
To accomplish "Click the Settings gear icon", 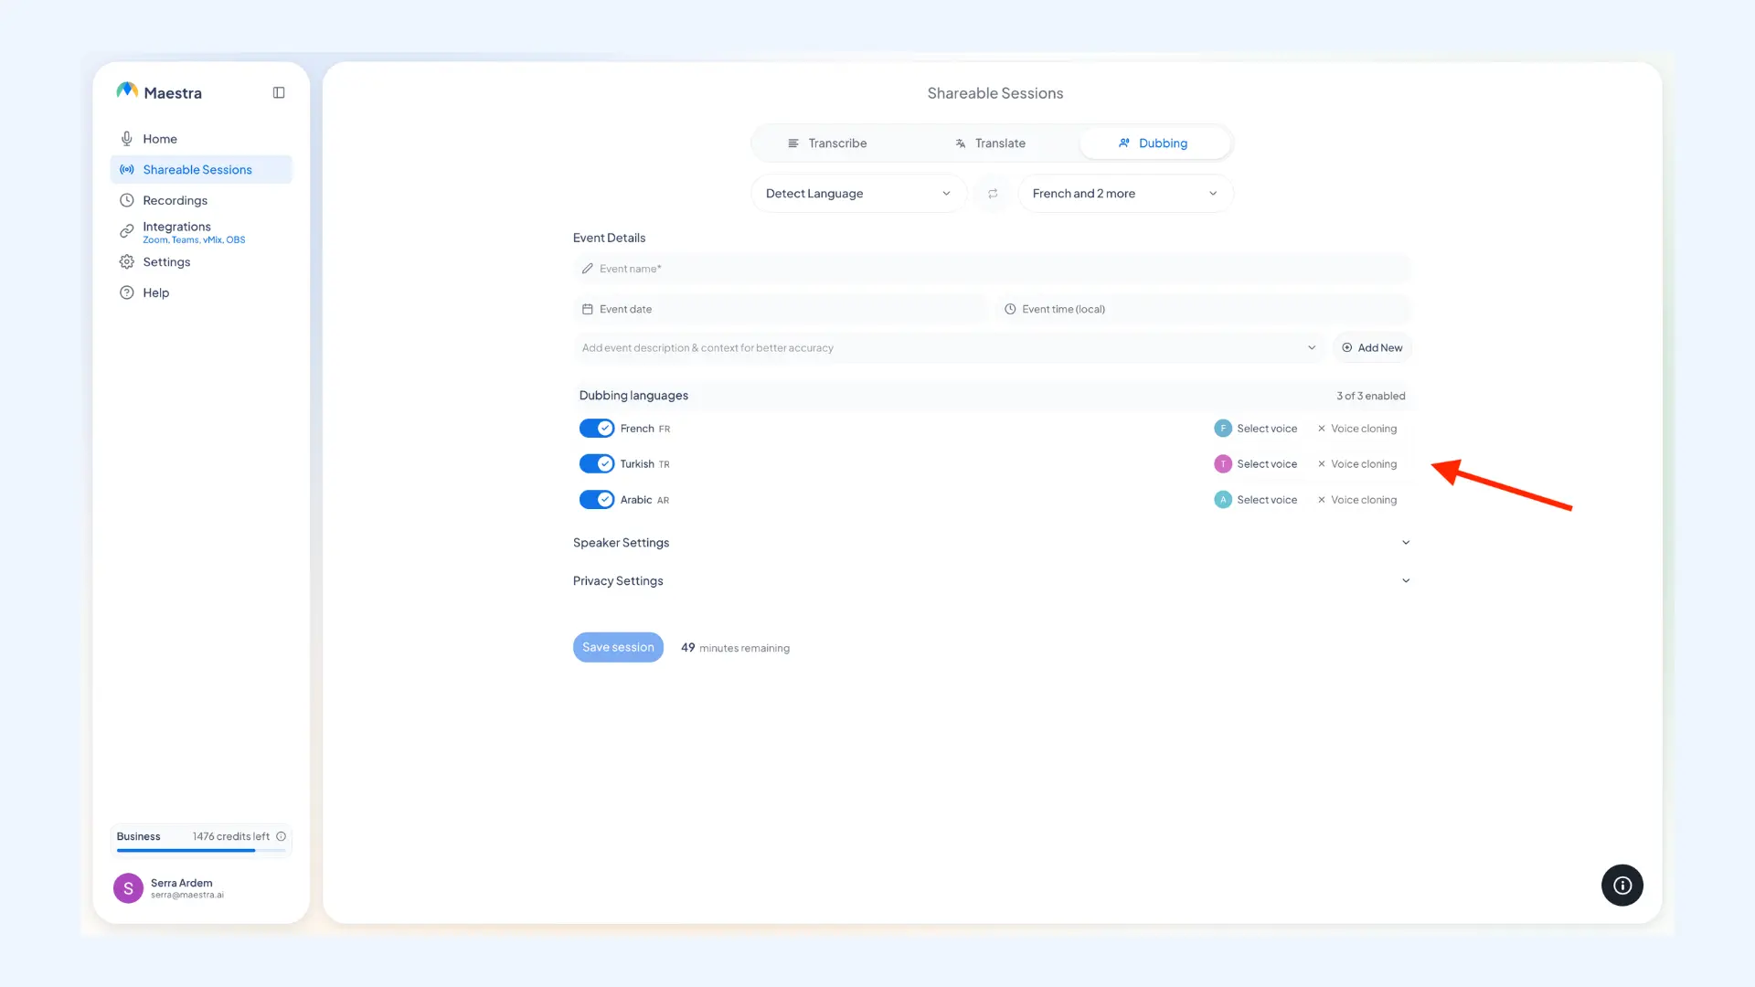I will tap(127, 262).
